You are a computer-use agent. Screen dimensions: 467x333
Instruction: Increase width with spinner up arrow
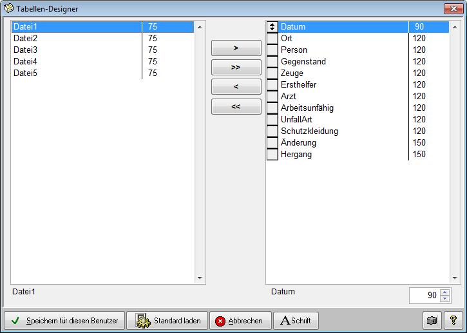pyautogui.click(x=444, y=292)
